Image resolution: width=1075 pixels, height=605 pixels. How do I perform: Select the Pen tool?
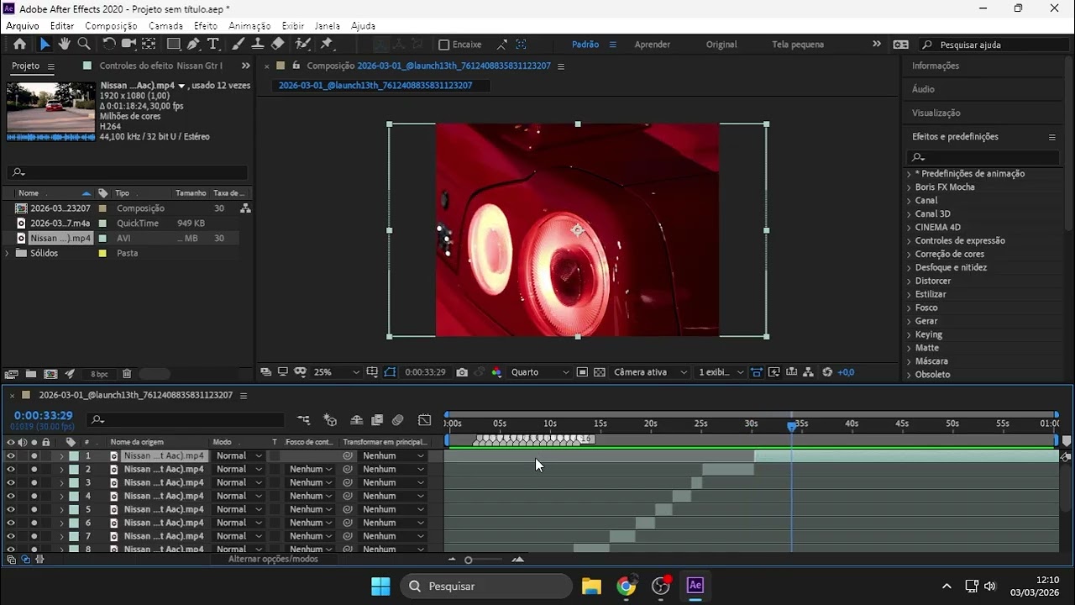pyautogui.click(x=193, y=44)
